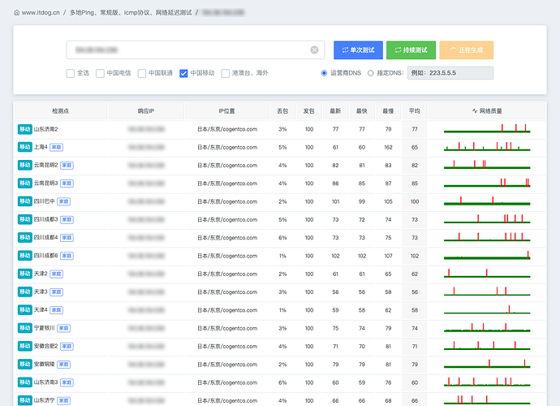Click the 移动 badge for 山东济南3
560x406 pixels.
tap(24, 382)
